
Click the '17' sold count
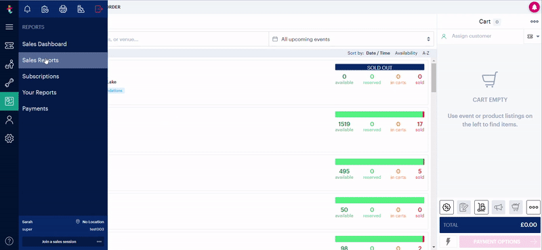pyautogui.click(x=419, y=124)
